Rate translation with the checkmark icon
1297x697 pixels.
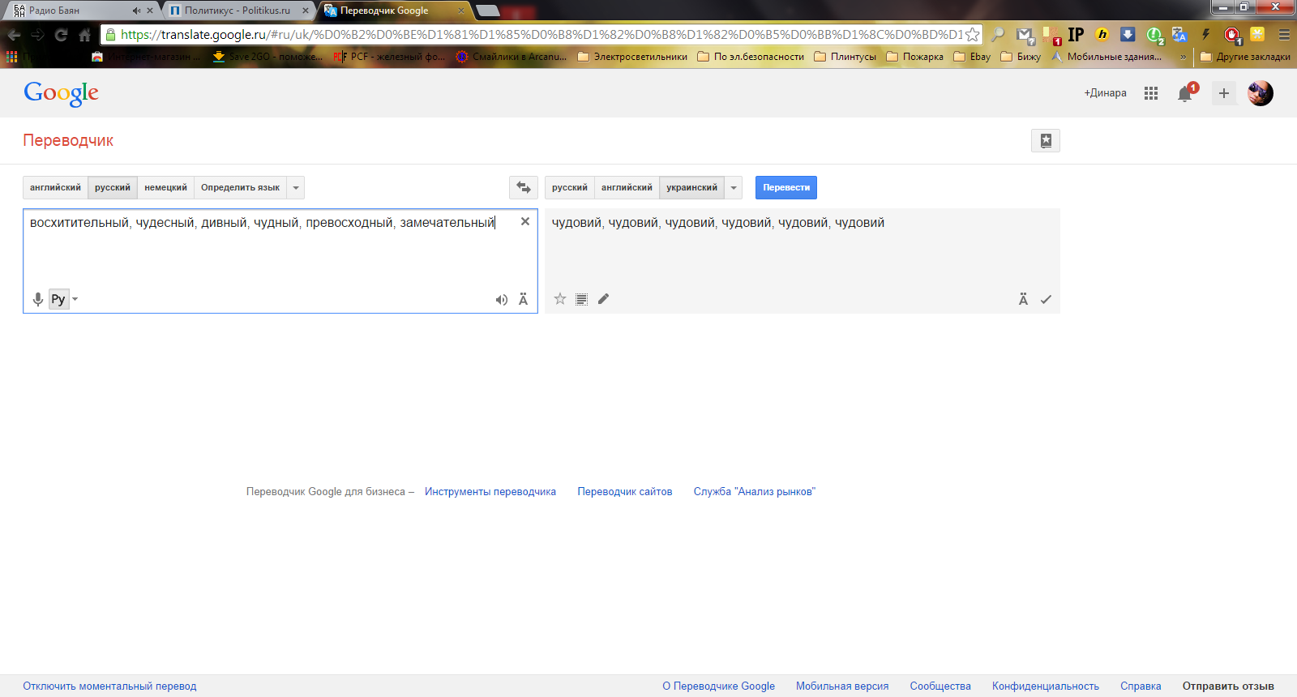[1046, 299]
